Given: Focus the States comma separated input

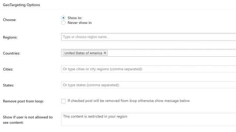Looking at the screenshot, I should coord(149,85).
